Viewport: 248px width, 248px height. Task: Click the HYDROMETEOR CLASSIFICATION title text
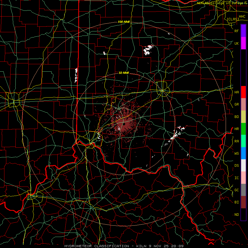[x=97, y=246]
